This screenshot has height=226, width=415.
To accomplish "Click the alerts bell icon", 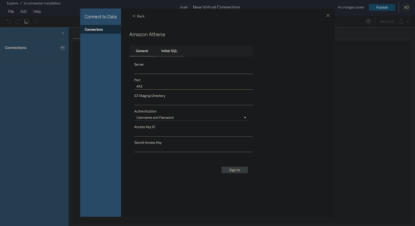I will coord(401,21).
